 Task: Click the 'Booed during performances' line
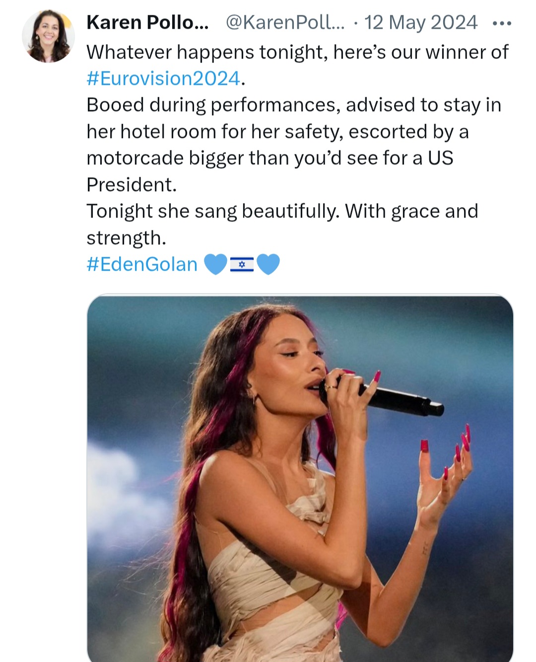point(294,105)
